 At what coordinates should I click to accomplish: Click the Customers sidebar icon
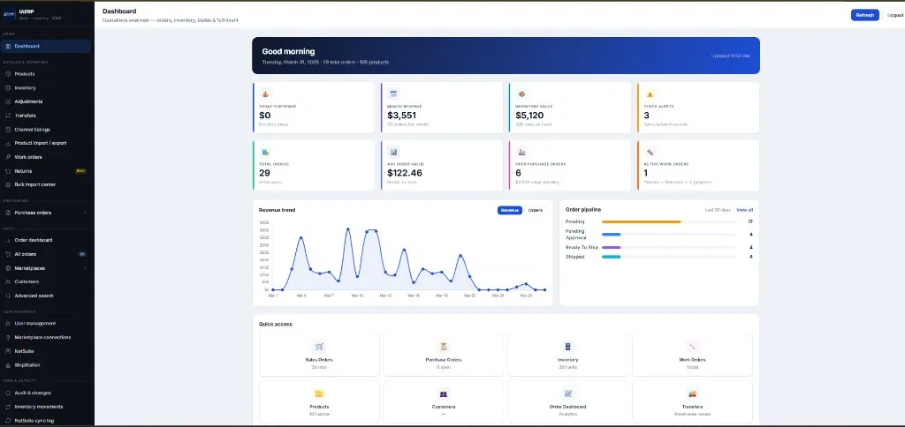pos(8,281)
